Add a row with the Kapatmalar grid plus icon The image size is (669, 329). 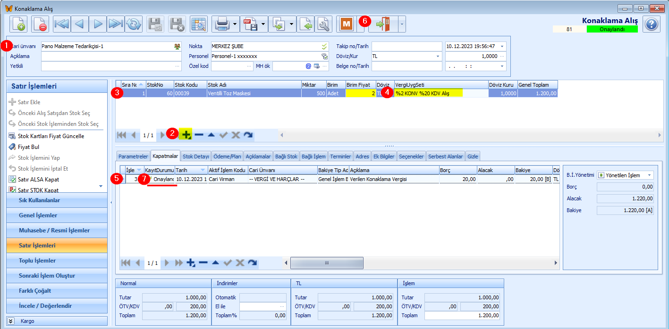click(191, 263)
